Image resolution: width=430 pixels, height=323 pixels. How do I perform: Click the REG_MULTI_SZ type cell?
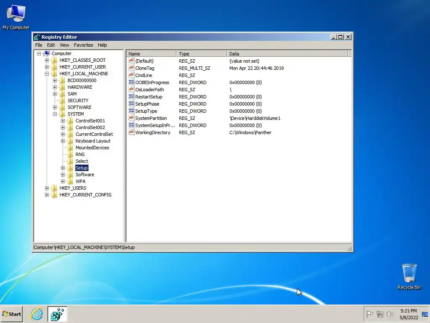pyautogui.click(x=194, y=68)
